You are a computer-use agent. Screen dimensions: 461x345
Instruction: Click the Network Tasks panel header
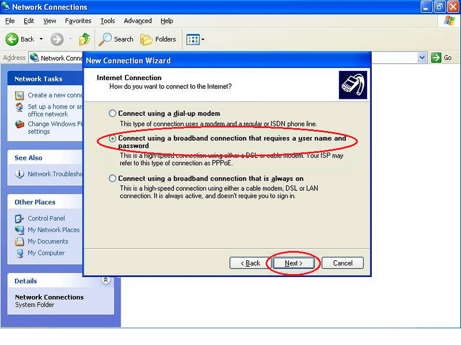(45, 78)
